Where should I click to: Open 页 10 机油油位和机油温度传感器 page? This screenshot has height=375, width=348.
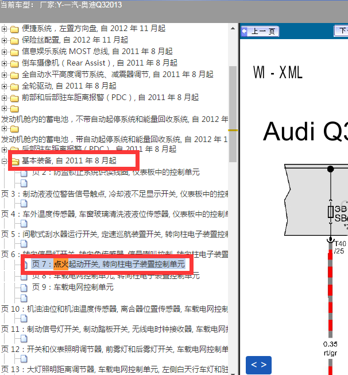(x=115, y=309)
